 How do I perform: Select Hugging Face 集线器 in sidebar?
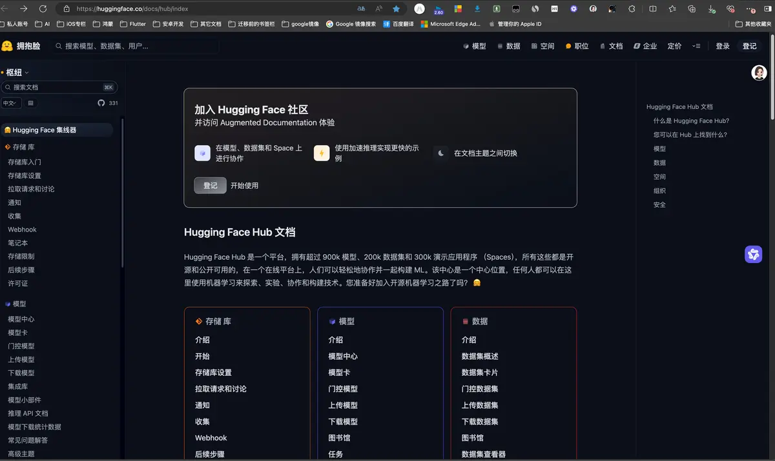pos(57,130)
